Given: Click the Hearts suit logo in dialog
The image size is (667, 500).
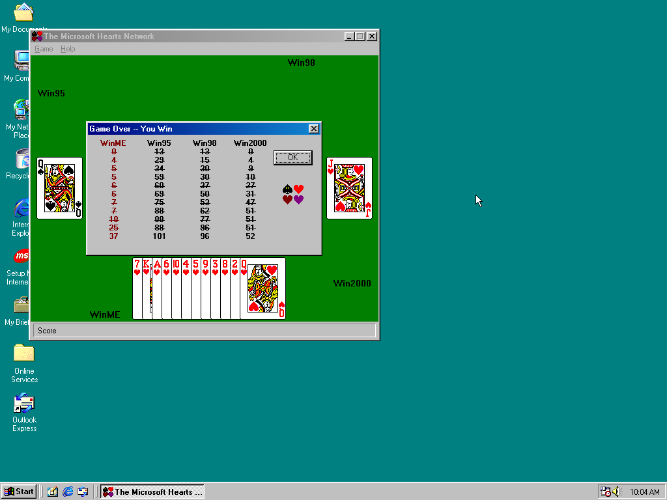Looking at the screenshot, I should tap(293, 194).
